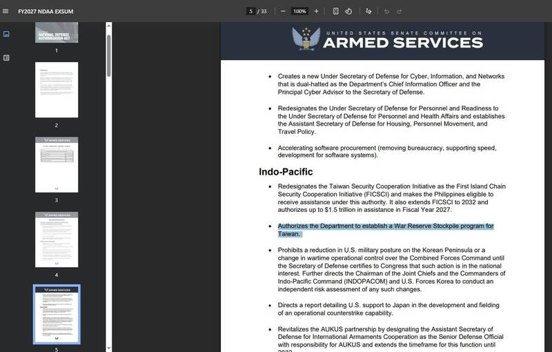Toggle the sidebar hamburger menu
Screen dimensions: 552x352
click(x=6, y=11)
